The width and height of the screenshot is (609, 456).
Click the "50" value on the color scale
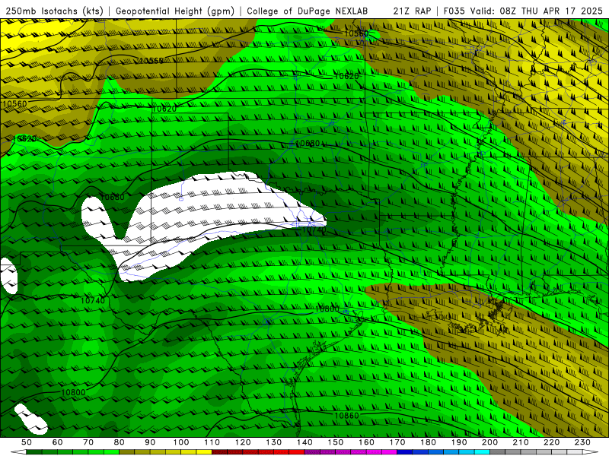(27, 442)
